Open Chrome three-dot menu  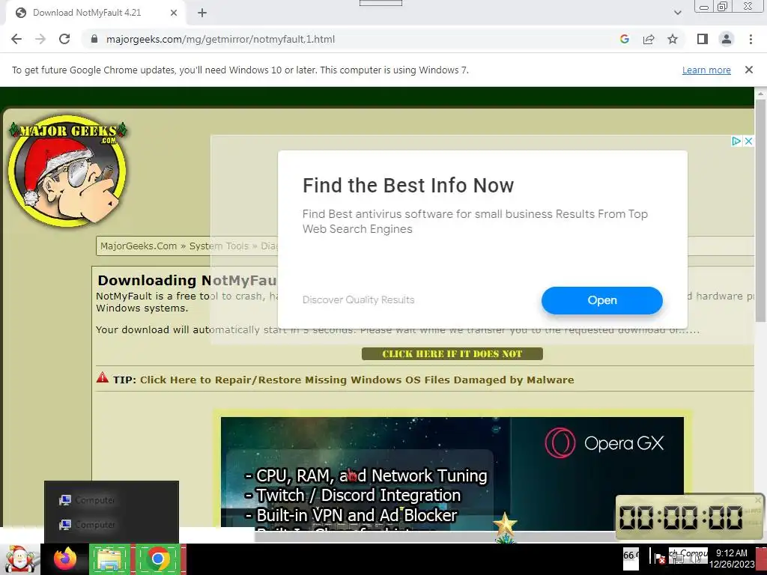pyautogui.click(x=751, y=39)
